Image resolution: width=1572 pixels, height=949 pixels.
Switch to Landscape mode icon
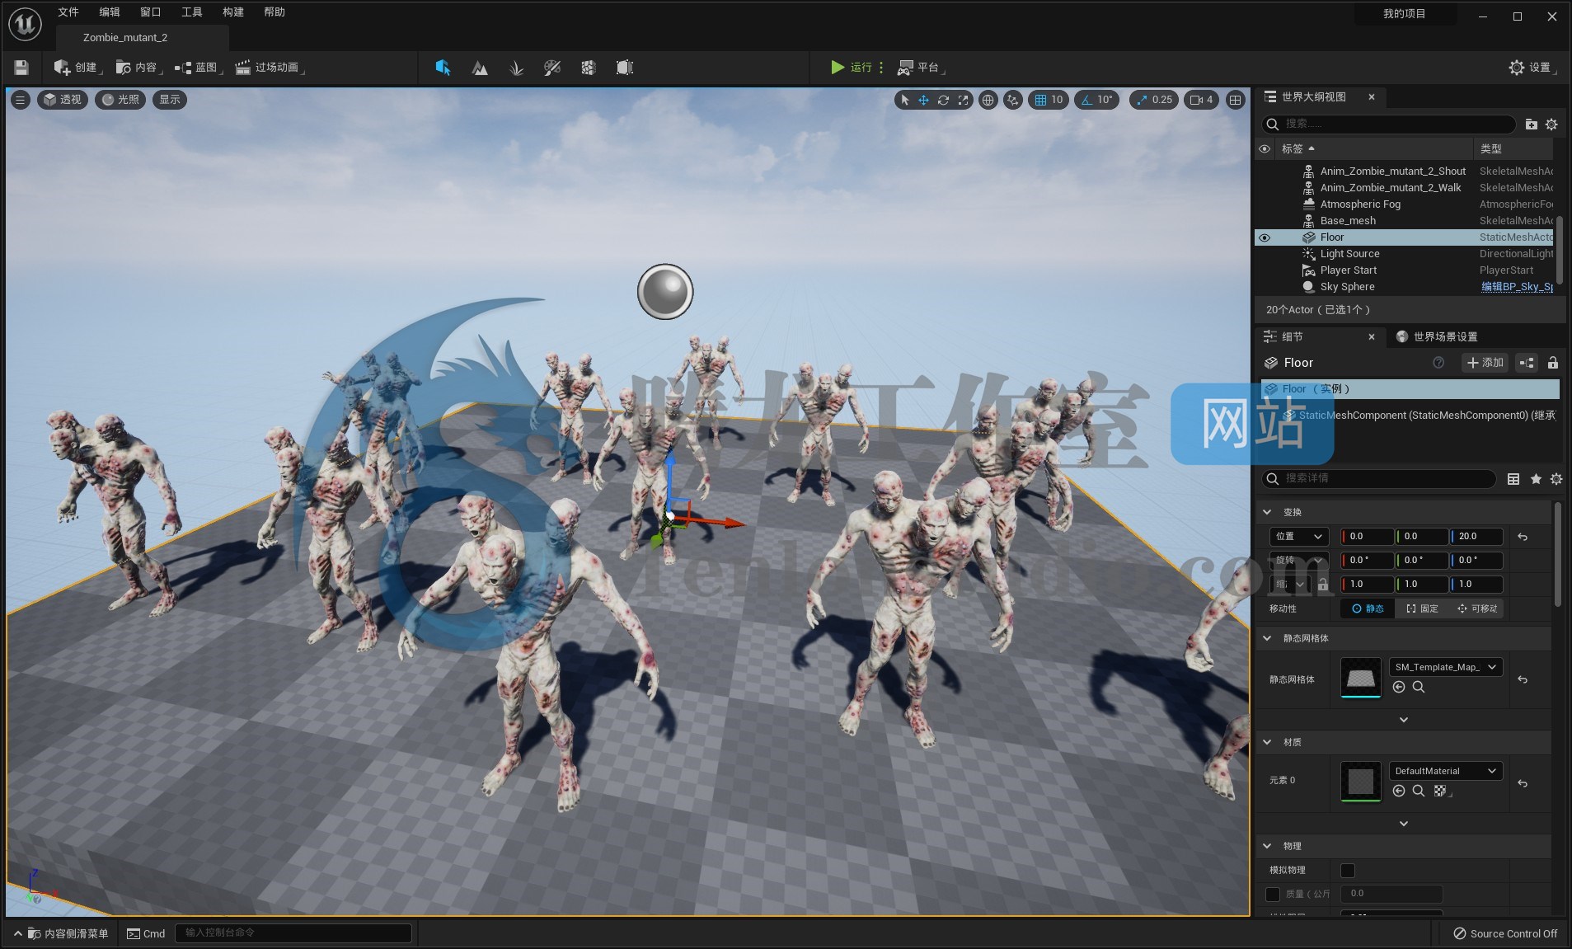[479, 68]
